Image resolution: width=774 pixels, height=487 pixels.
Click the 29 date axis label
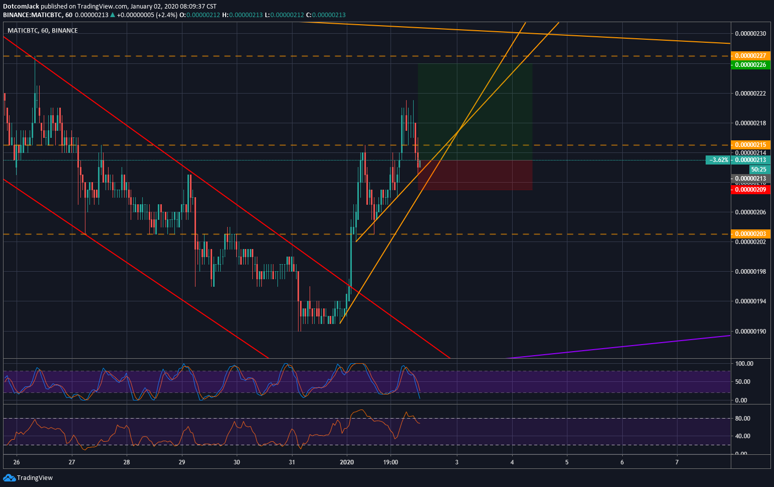click(182, 462)
